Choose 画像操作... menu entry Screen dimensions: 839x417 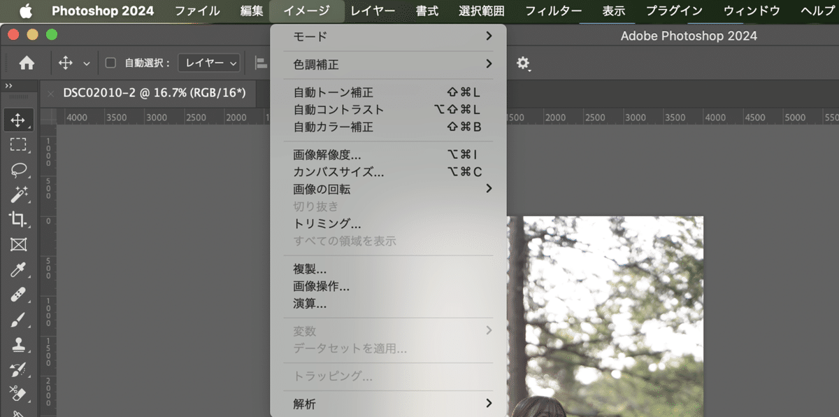coord(388,286)
